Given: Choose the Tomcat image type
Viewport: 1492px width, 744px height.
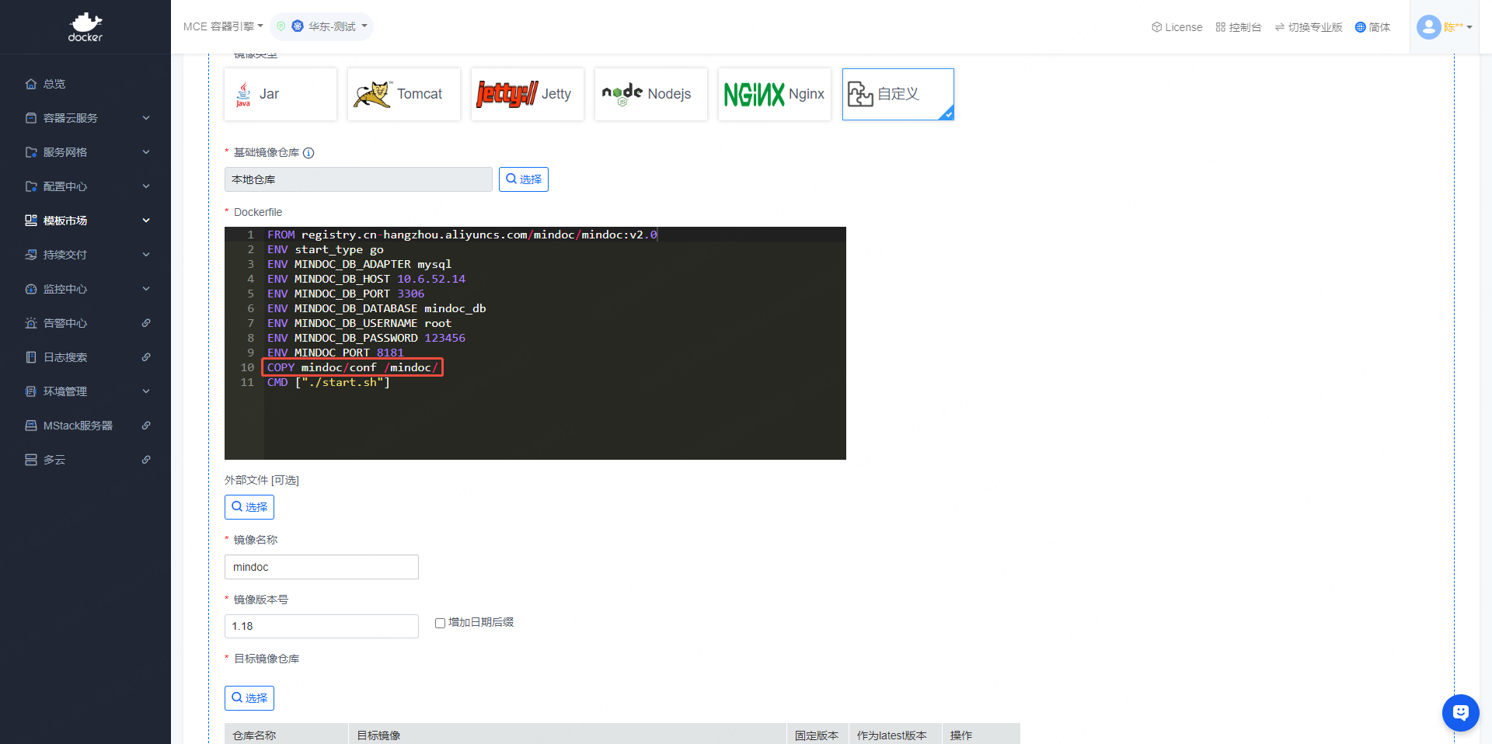Looking at the screenshot, I should pos(404,94).
